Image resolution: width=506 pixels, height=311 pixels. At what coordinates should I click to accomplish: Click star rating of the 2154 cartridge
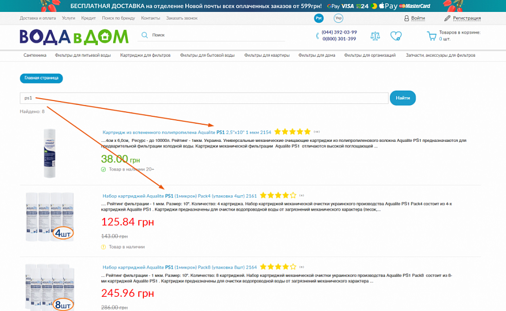tap(292, 132)
